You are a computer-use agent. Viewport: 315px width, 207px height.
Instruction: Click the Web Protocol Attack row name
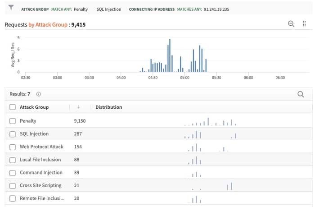click(41, 147)
